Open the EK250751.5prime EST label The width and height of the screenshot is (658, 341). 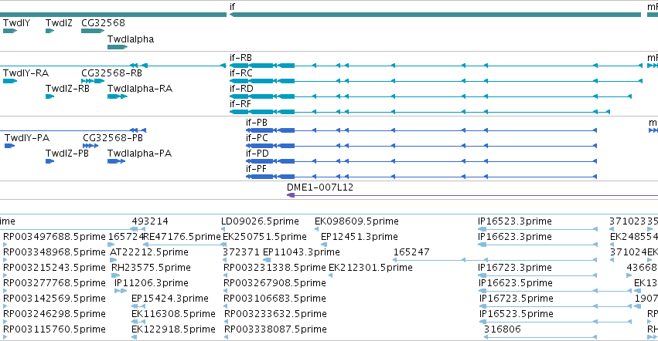point(264,237)
